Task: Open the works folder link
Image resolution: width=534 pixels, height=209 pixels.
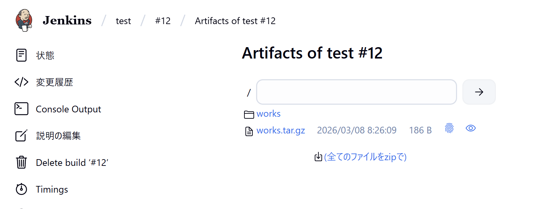Action: 269,114
